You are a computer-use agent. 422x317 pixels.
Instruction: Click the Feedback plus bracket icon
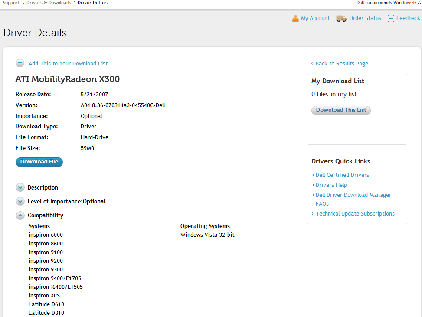point(391,18)
